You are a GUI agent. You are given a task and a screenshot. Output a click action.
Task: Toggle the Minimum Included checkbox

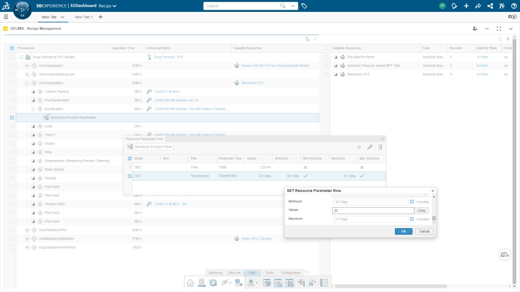pyautogui.click(x=412, y=202)
